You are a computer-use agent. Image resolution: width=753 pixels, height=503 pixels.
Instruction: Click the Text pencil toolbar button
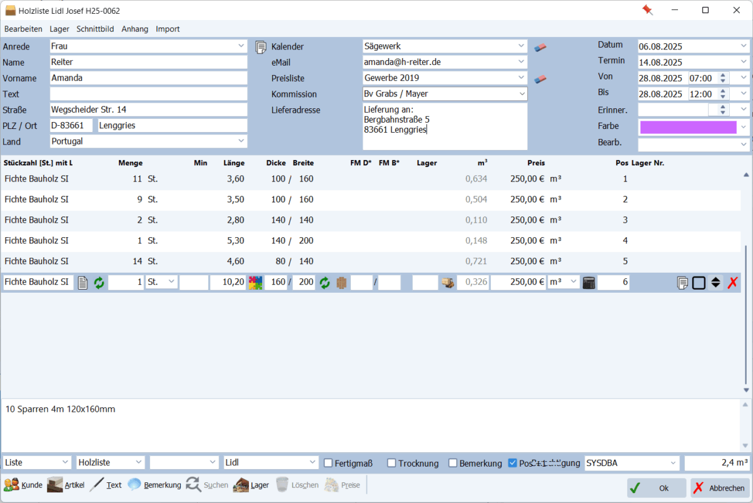point(105,485)
